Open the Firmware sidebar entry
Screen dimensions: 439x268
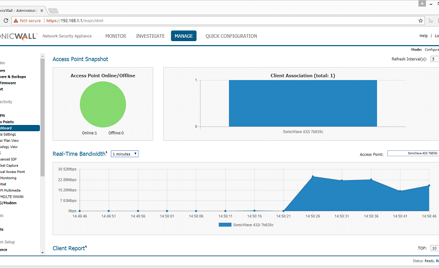(8, 83)
